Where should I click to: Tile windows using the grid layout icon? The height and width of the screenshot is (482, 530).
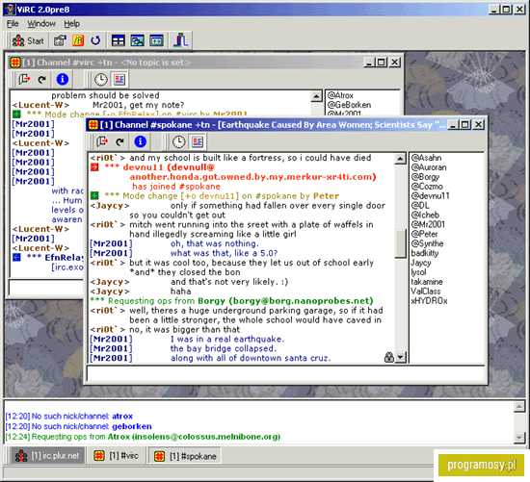pyautogui.click(x=119, y=40)
